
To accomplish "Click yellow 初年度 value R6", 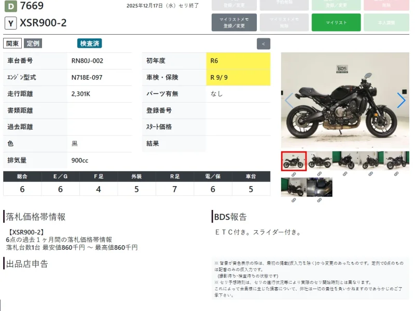I will pos(238,61).
